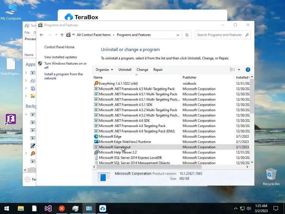Select Microsoft .NET Framework 4.5 Multi-Targeting Pack
The width and height of the screenshot is (285, 214).
171,89
